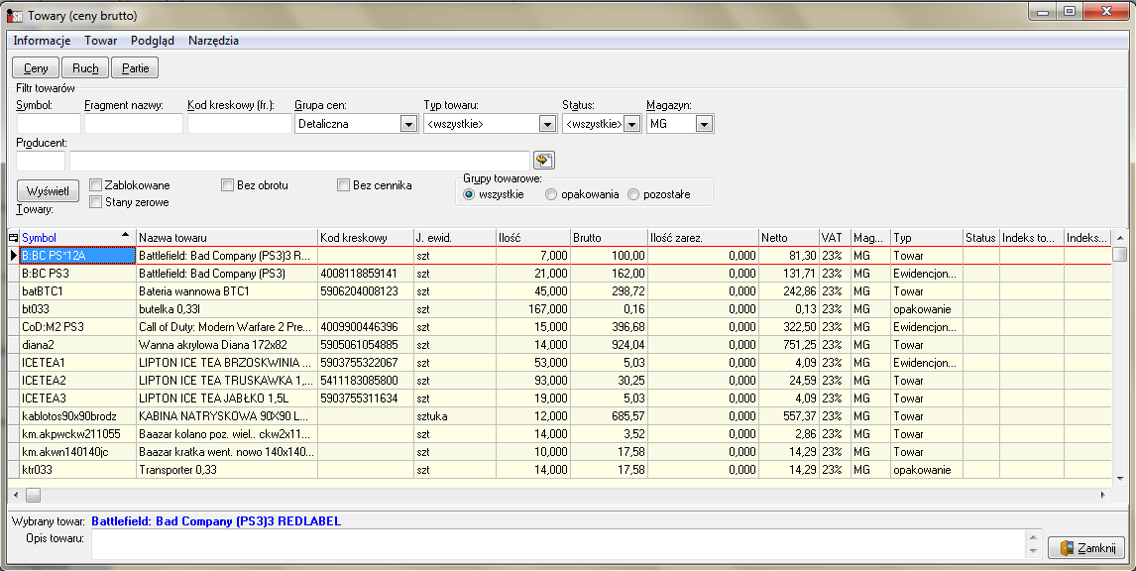1136x571 pixels.
Task: Click the Typ column header
Action: pyautogui.click(x=927, y=238)
